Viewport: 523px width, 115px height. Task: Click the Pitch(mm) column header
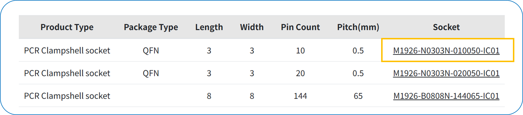pyautogui.click(x=358, y=27)
